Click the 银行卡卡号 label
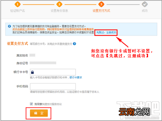The image size is (162, 121). click(21, 72)
